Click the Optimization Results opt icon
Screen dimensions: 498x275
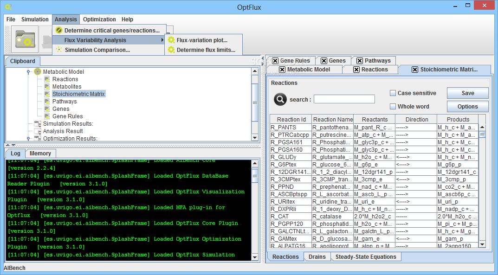point(38,138)
